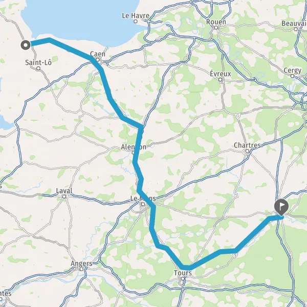Image resolution: width=307 pixels, height=307 pixels.
Task: Select the Alençon city label
Action: [134, 147]
